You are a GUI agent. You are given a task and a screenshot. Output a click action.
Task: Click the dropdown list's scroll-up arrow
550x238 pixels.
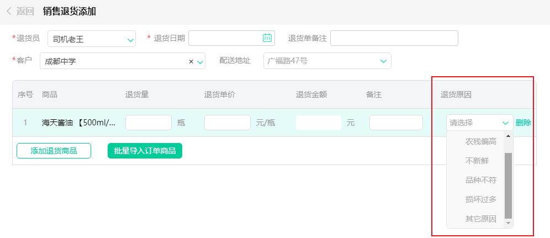pos(508,135)
